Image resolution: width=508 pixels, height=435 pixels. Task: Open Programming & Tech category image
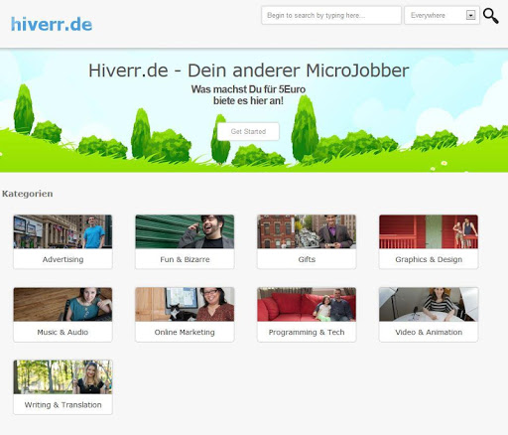click(x=307, y=304)
